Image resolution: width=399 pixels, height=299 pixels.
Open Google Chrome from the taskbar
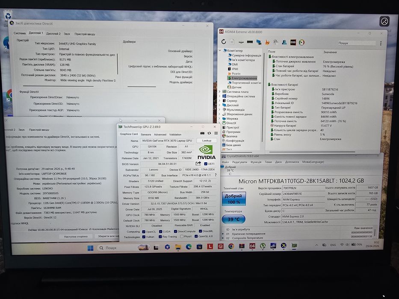(x=231, y=246)
